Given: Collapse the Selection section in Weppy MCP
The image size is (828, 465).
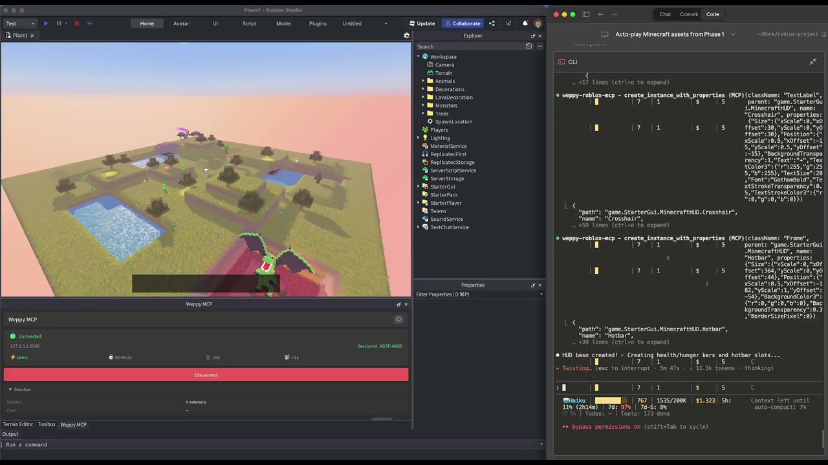Looking at the screenshot, I should tap(10, 389).
